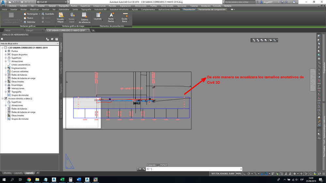Expand the Emplazamientos tree node
This screenshot has width=326, height=183.
6,68
